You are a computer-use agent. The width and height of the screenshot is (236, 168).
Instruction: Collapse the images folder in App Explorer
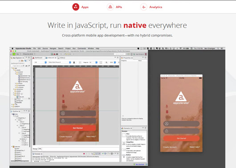pyautogui.click(x=16, y=74)
